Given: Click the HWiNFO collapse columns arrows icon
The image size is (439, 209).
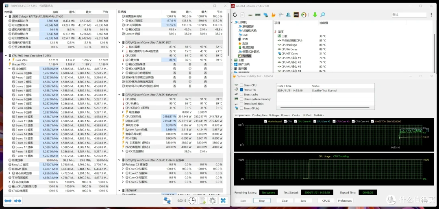Looking at the screenshot, I should pyautogui.click(x=18, y=200).
